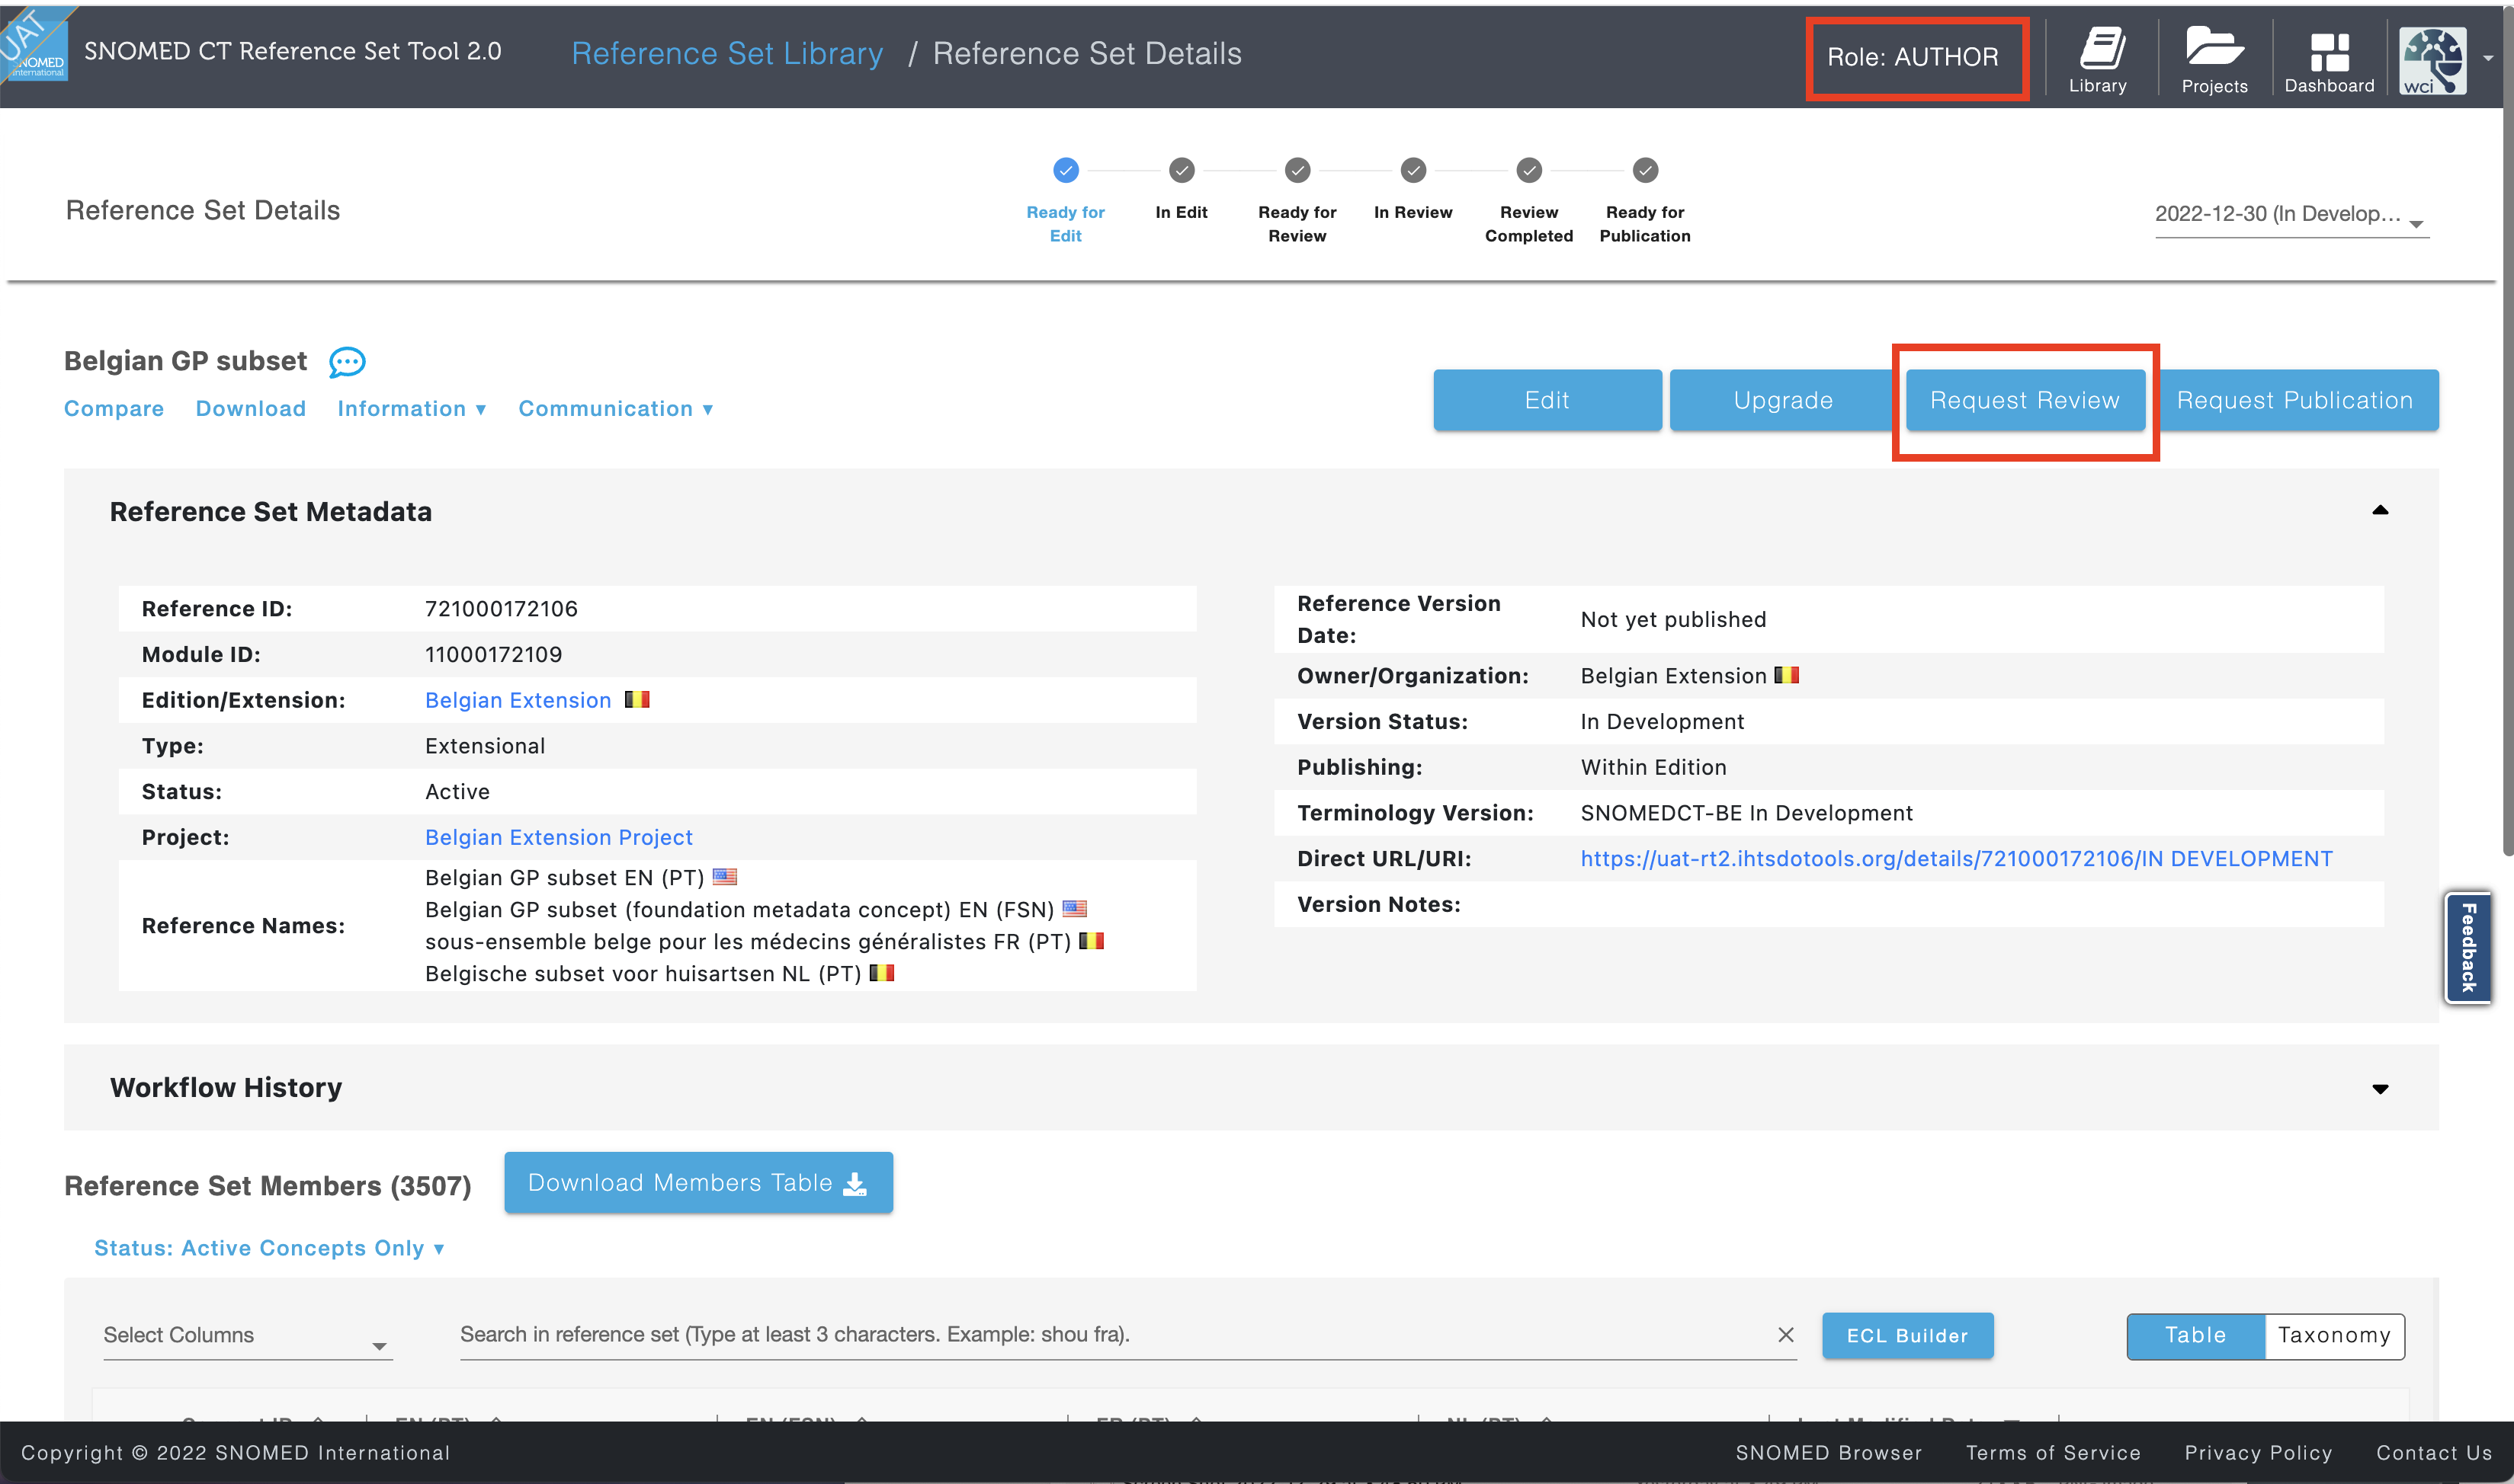Click the Role: AUTHOR label
The height and width of the screenshot is (1484, 2514).
click(1913, 57)
